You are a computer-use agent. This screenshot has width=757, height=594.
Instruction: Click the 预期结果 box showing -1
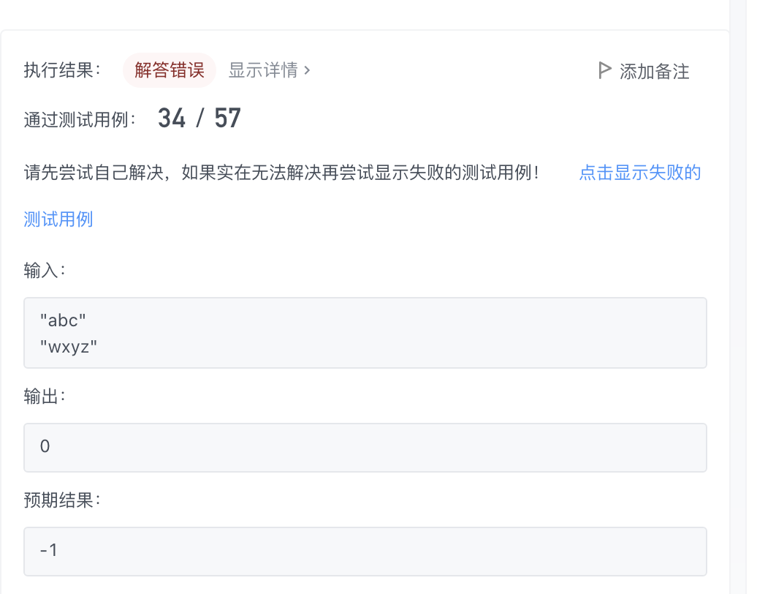click(x=365, y=552)
